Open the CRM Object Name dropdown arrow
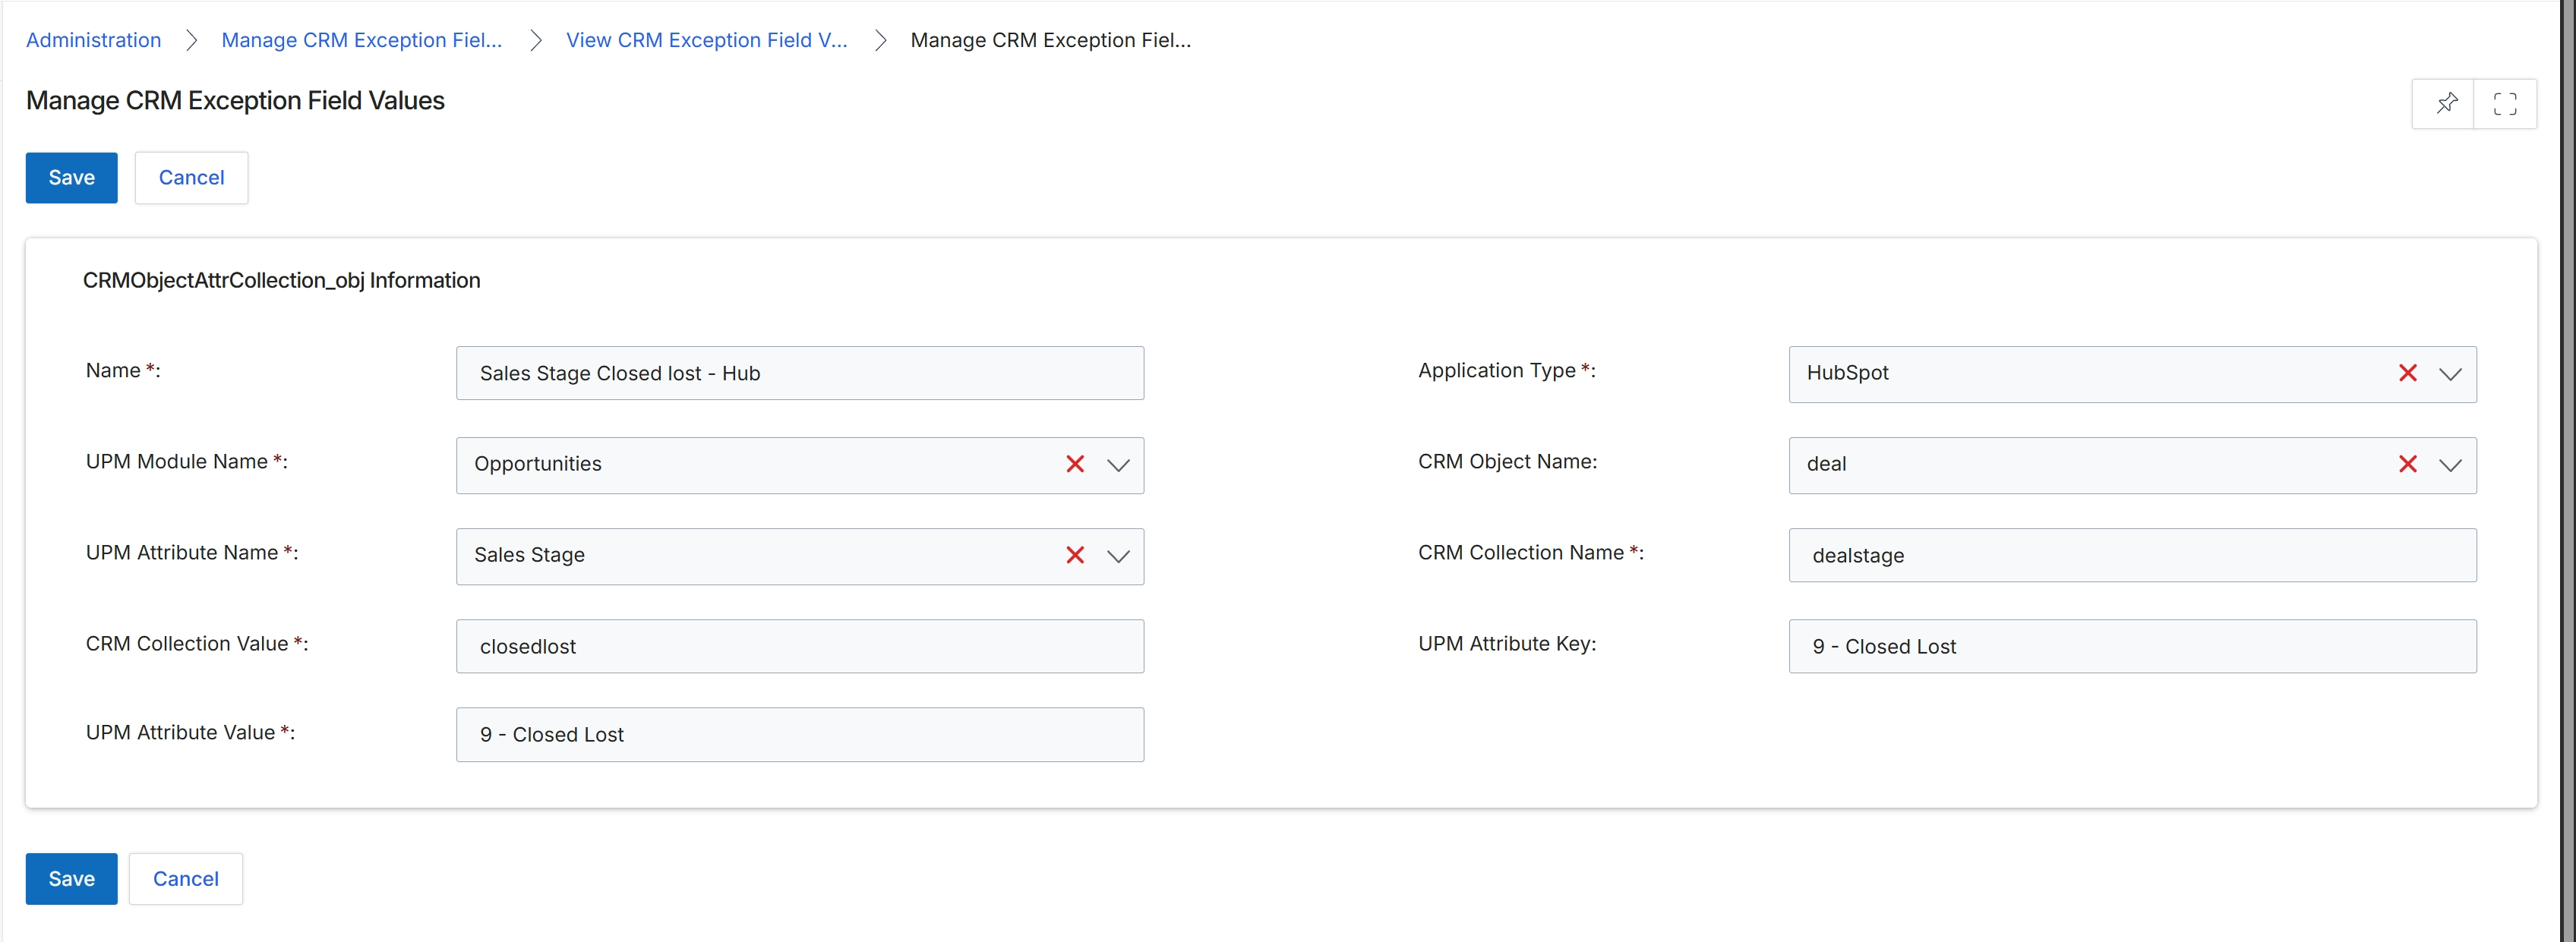 coord(2449,465)
